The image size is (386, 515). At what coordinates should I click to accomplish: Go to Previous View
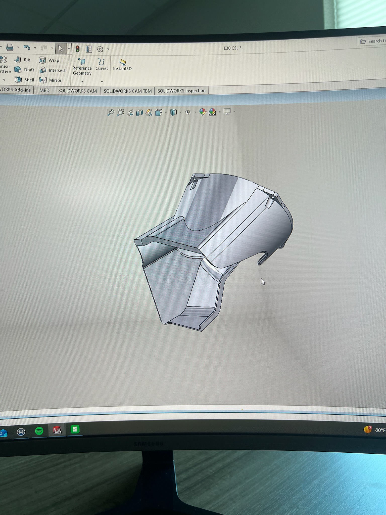(130, 113)
